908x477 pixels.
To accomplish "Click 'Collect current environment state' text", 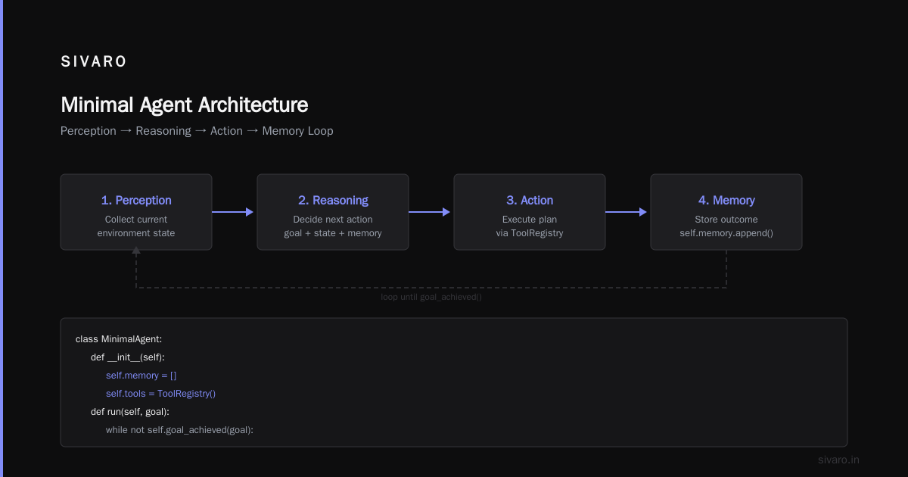I will coord(136,226).
